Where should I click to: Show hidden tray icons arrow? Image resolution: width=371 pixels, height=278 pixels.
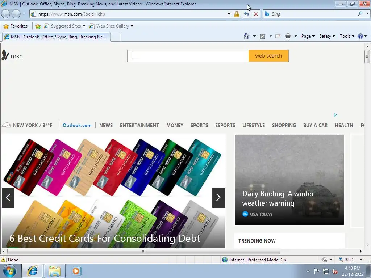point(308,271)
